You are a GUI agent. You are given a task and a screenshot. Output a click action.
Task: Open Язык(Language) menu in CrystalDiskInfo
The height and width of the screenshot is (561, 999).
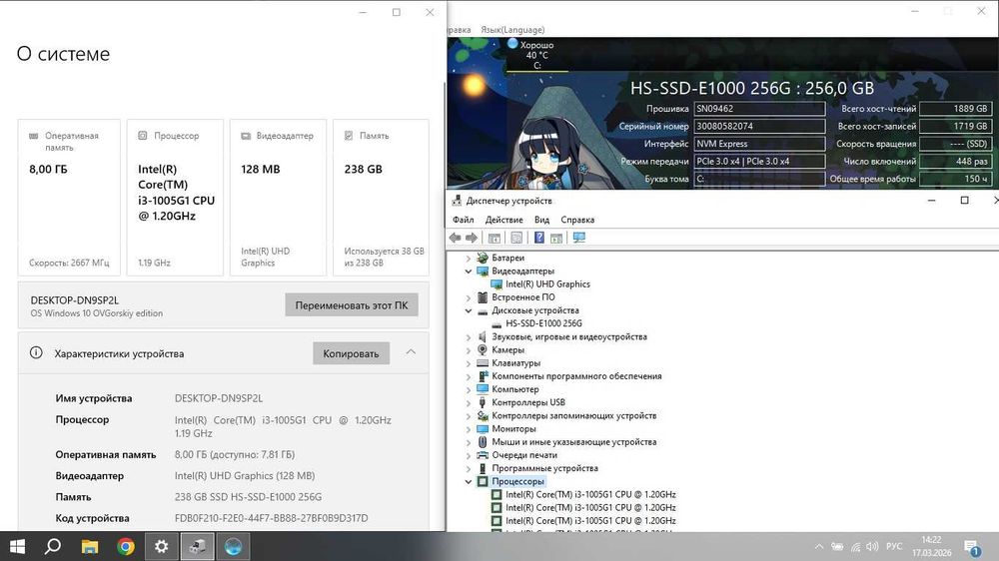pos(512,29)
